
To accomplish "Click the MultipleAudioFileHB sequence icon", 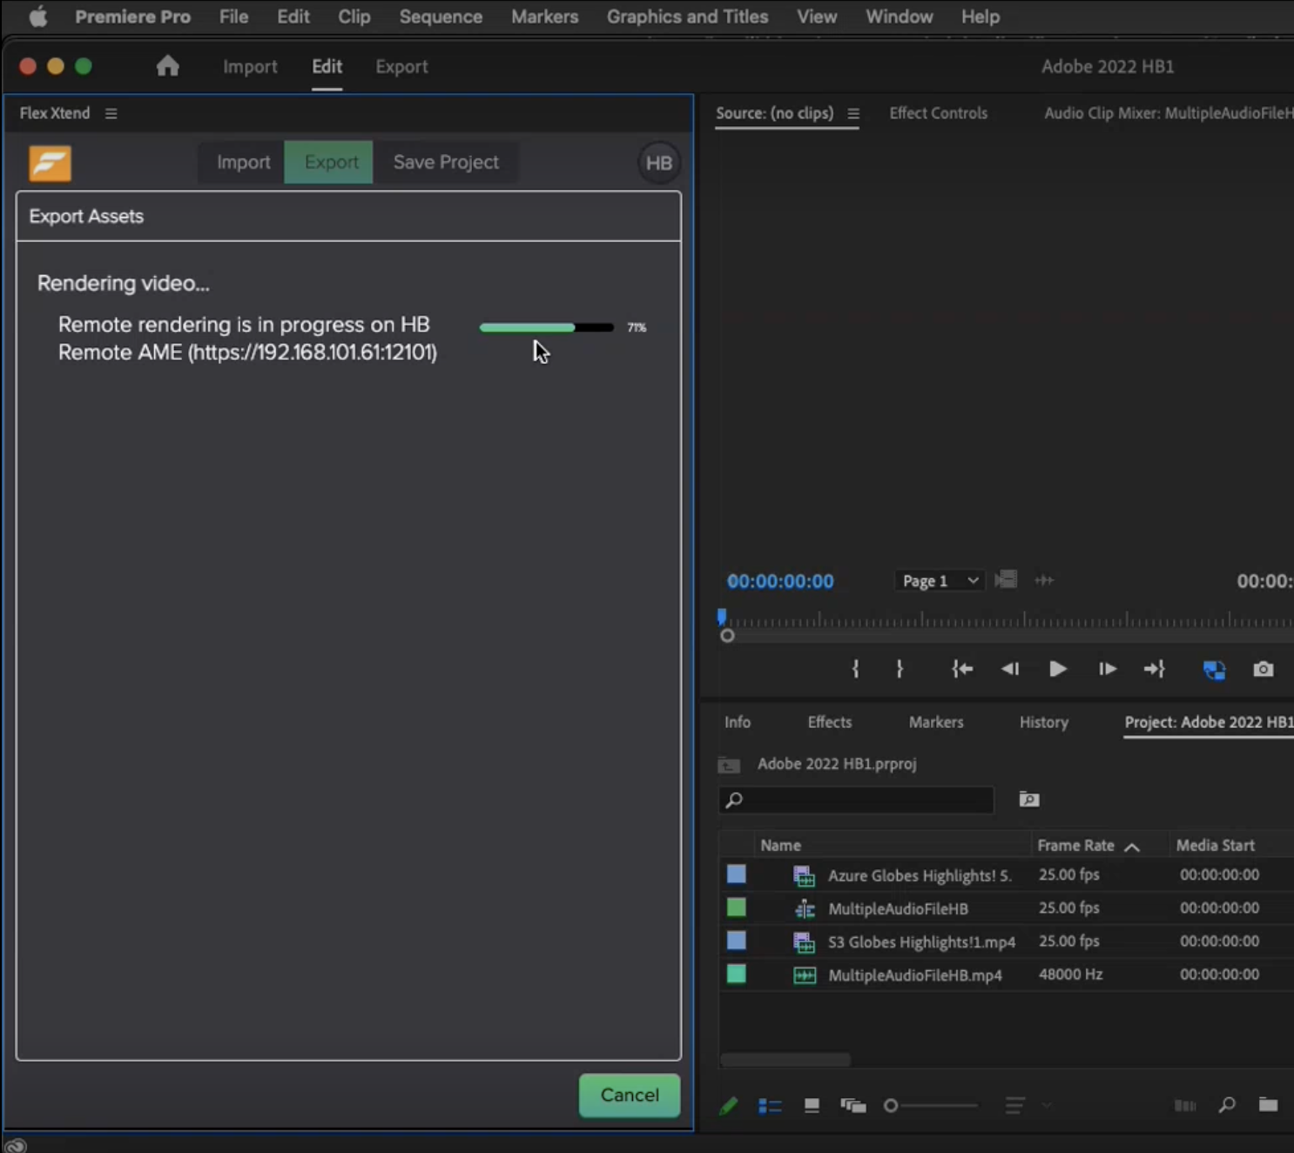I will pos(805,908).
